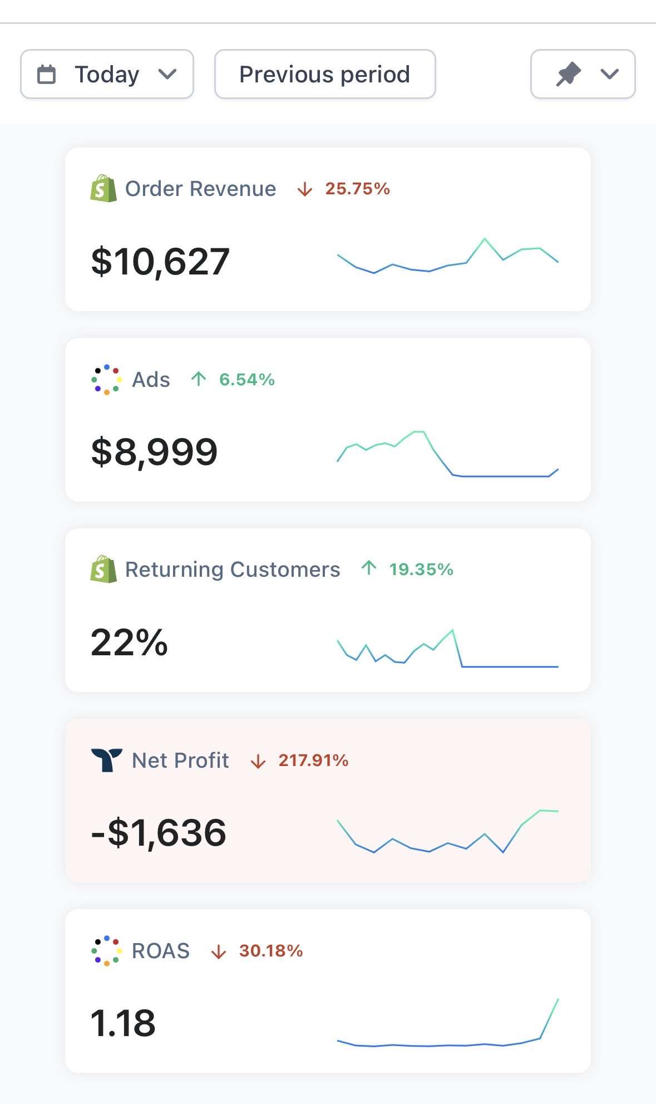
Task: Select the ROAS metric card title
Action: [x=161, y=951]
